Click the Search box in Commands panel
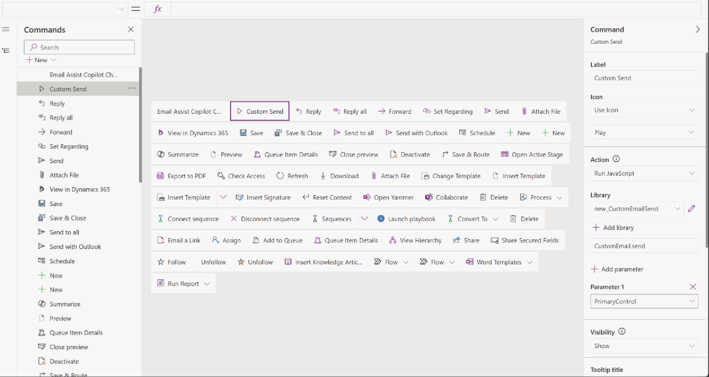The width and height of the screenshot is (709, 377). pos(79,47)
